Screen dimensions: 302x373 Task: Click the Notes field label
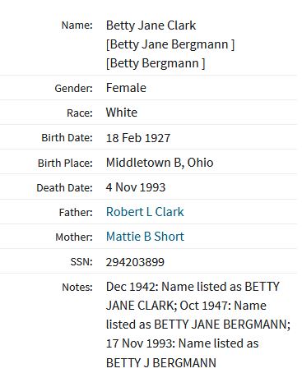(77, 288)
